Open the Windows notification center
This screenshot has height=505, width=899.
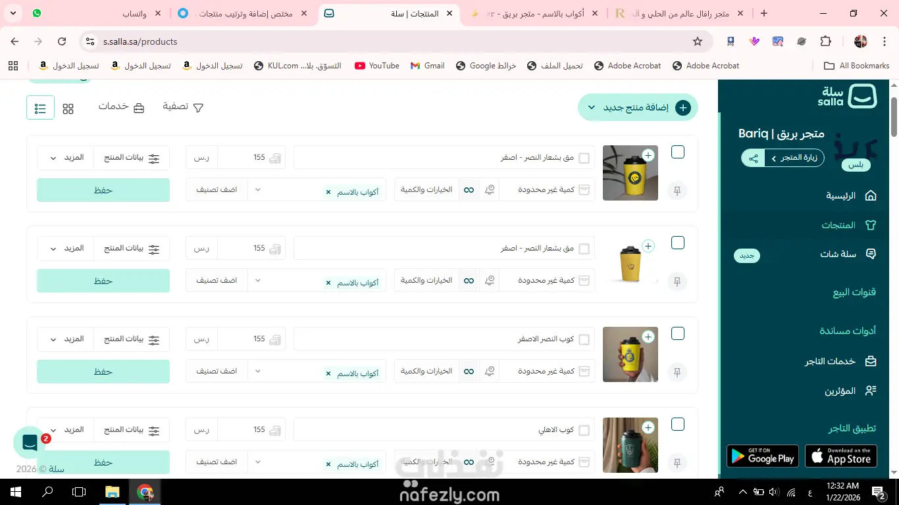(879, 492)
